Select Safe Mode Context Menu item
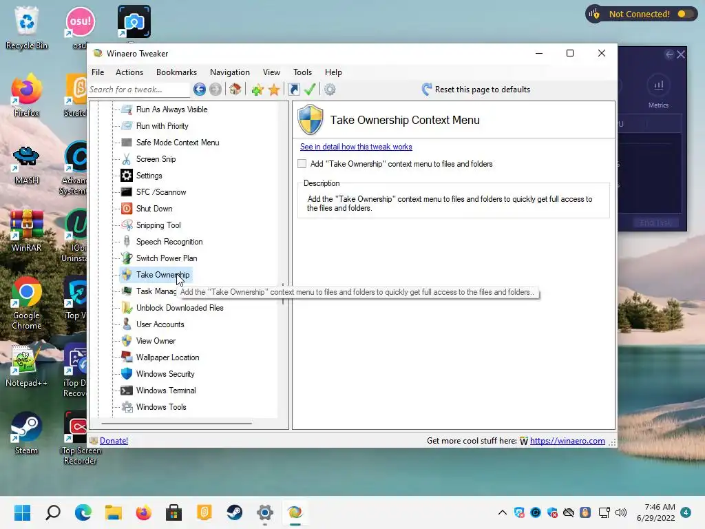The width and height of the screenshot is (705, 529). [x=178, y=143]
